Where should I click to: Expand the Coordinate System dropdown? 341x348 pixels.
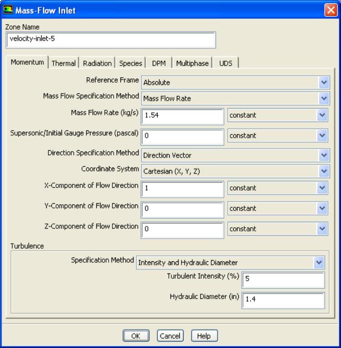point(323,171)
